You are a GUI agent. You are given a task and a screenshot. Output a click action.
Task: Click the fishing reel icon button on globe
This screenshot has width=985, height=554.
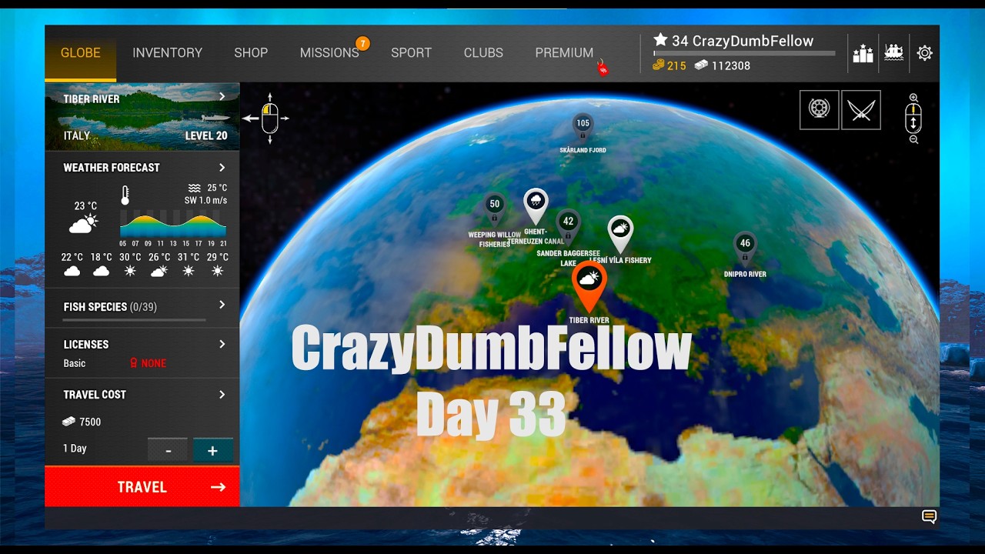(x=819, y=109)
